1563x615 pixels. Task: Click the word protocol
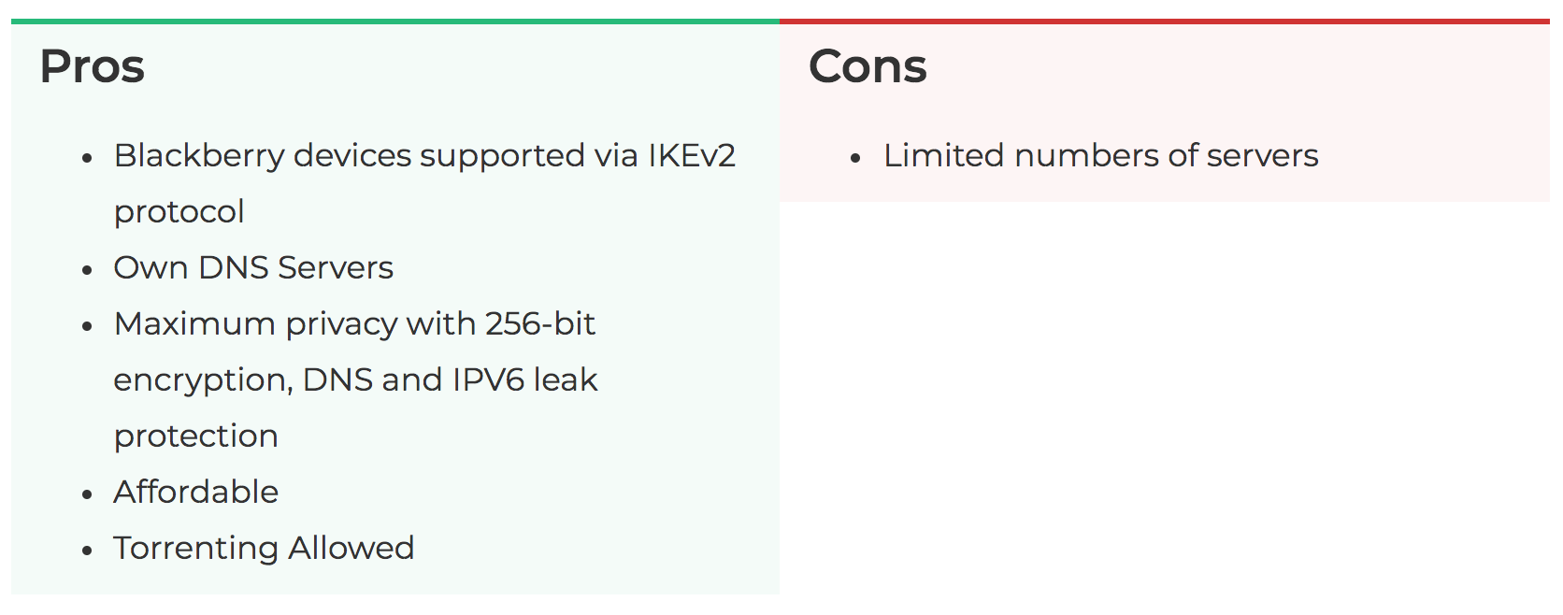point(179,212)
